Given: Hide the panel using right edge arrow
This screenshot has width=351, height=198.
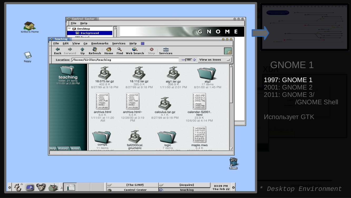Looking at the screenshot, I should (x=233, y=187).
